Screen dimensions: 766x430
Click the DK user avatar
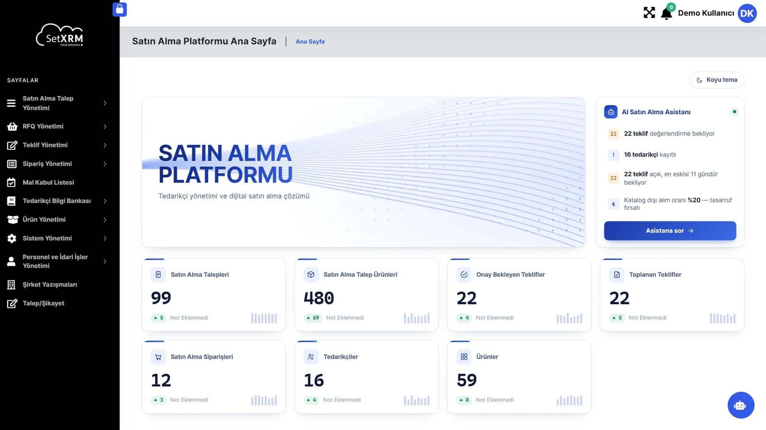tap(747, 13)
